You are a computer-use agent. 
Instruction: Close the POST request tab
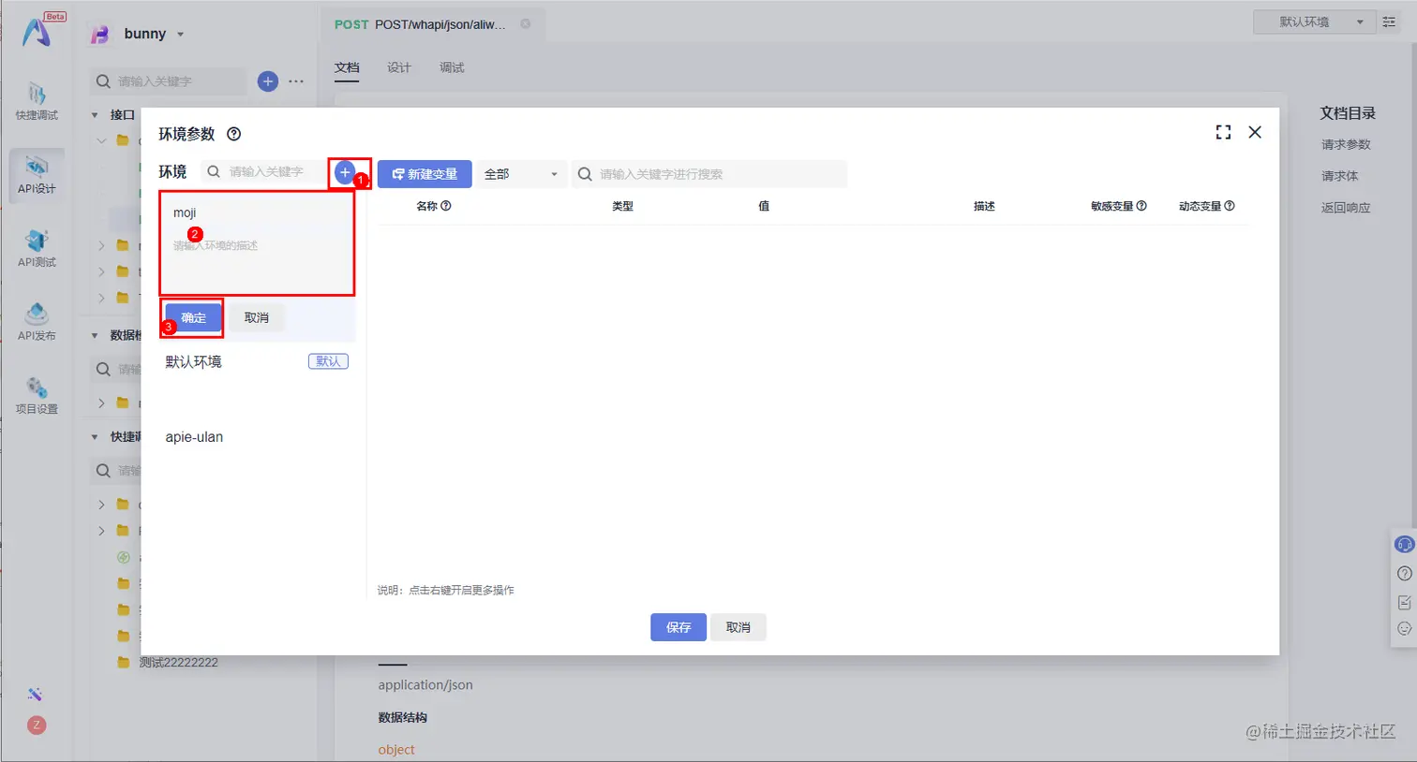pyautogui.click(x=526, y=24)
